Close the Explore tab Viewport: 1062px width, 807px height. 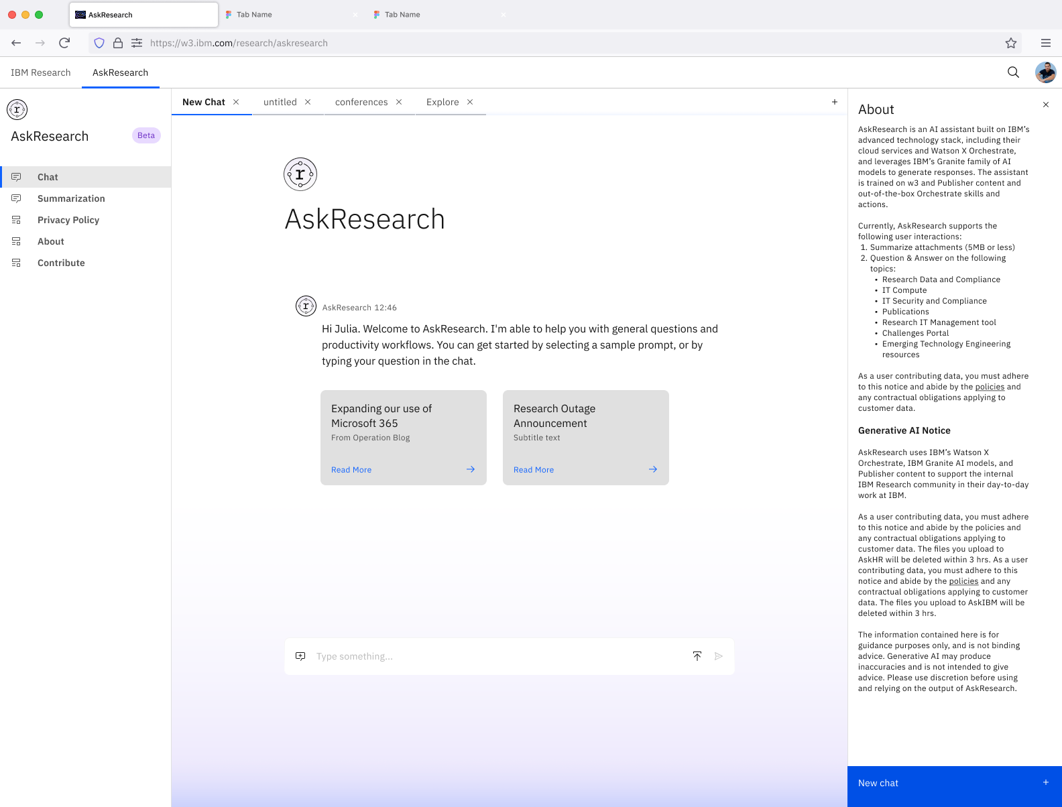coord(470,102)
